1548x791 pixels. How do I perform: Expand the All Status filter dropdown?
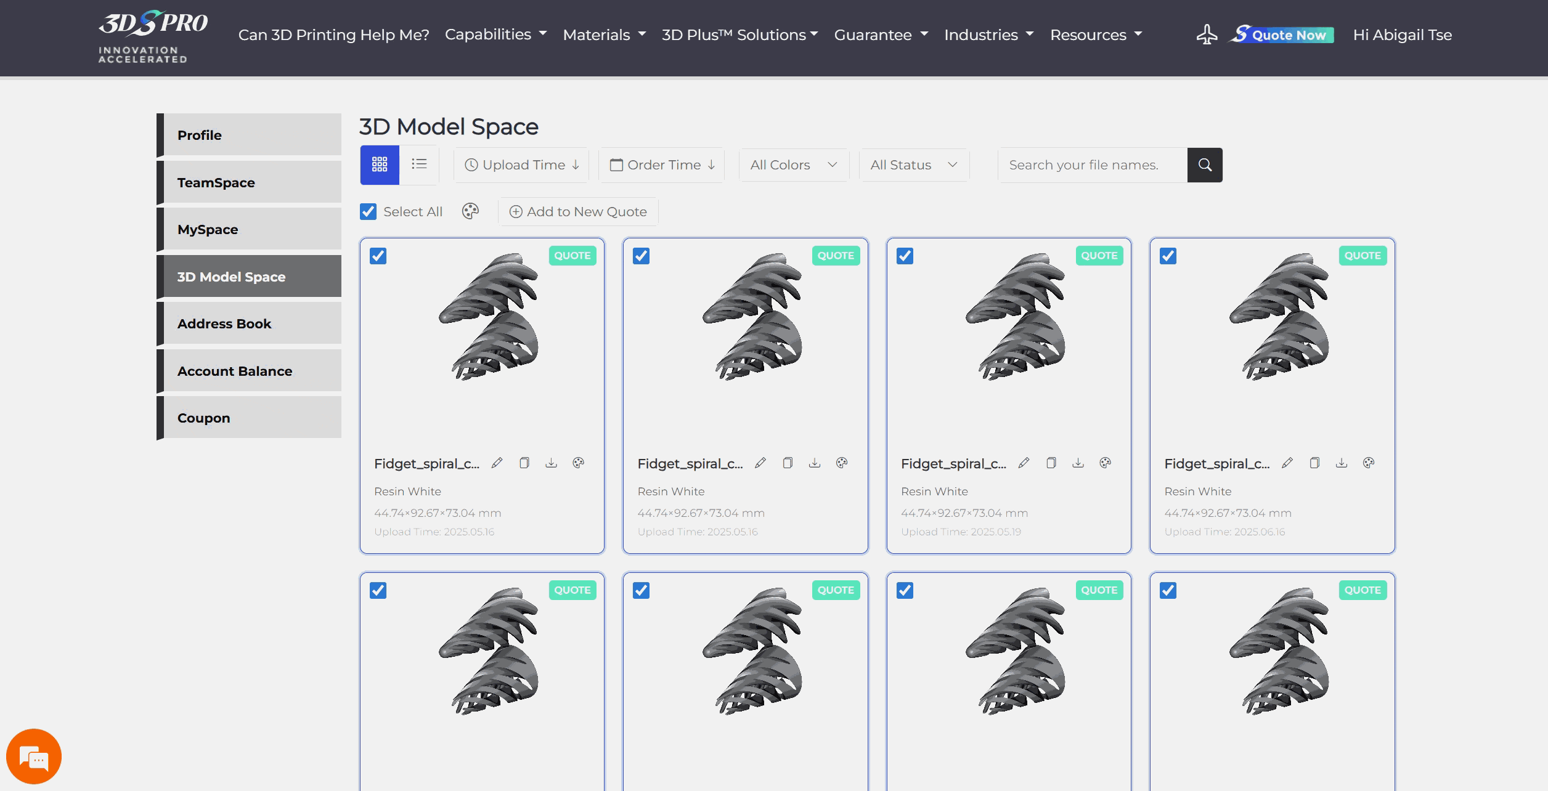[x=913, y=164]
